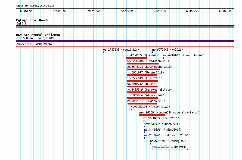Click the nsv1068714 (Thareja2015) label
The height and width of the screenshot is (160, 242).
coord(36,38)
